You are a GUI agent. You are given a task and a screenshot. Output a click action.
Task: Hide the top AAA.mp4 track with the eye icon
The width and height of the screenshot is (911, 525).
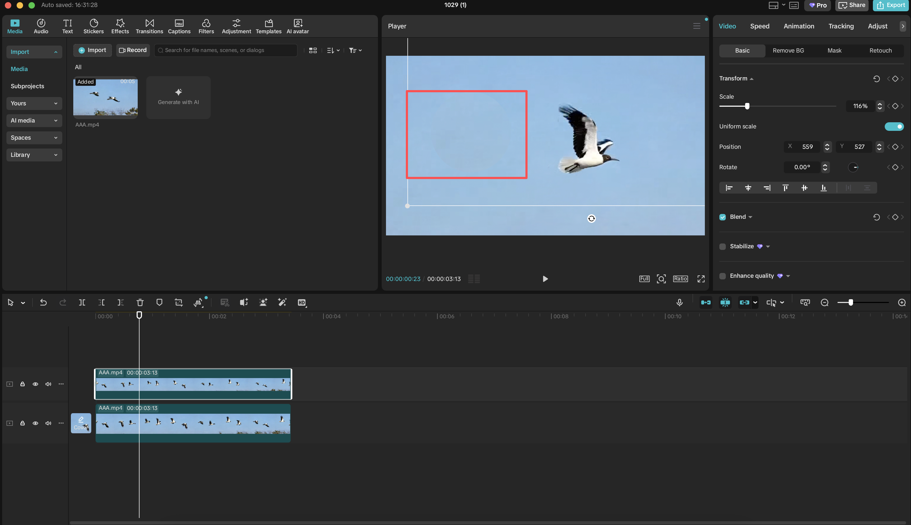[35, 384]
